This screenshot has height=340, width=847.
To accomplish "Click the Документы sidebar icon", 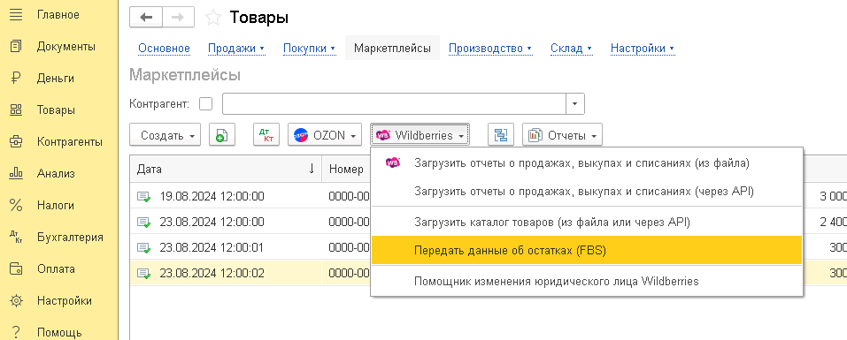I will point(16,46).
